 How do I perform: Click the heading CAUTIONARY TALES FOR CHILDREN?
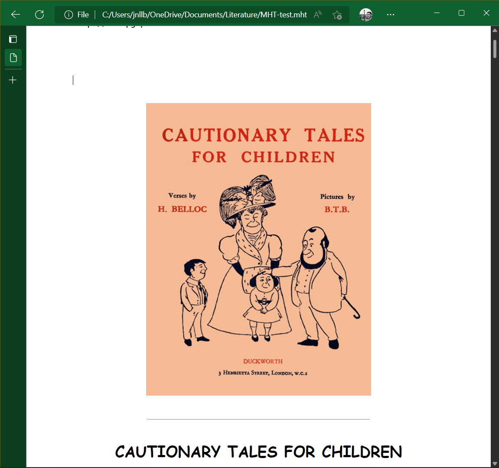click(258, 452)
